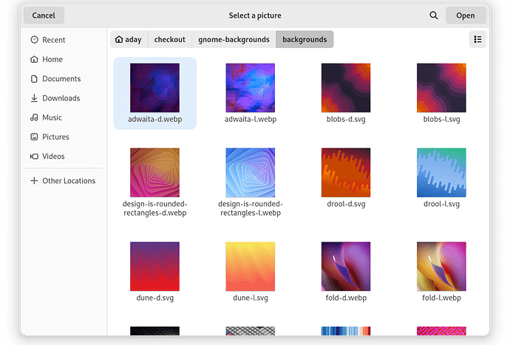This screenshot has height=345, width=510.
Task: Open Downloads folder in sidebar
Action: [x=61, y=98]
